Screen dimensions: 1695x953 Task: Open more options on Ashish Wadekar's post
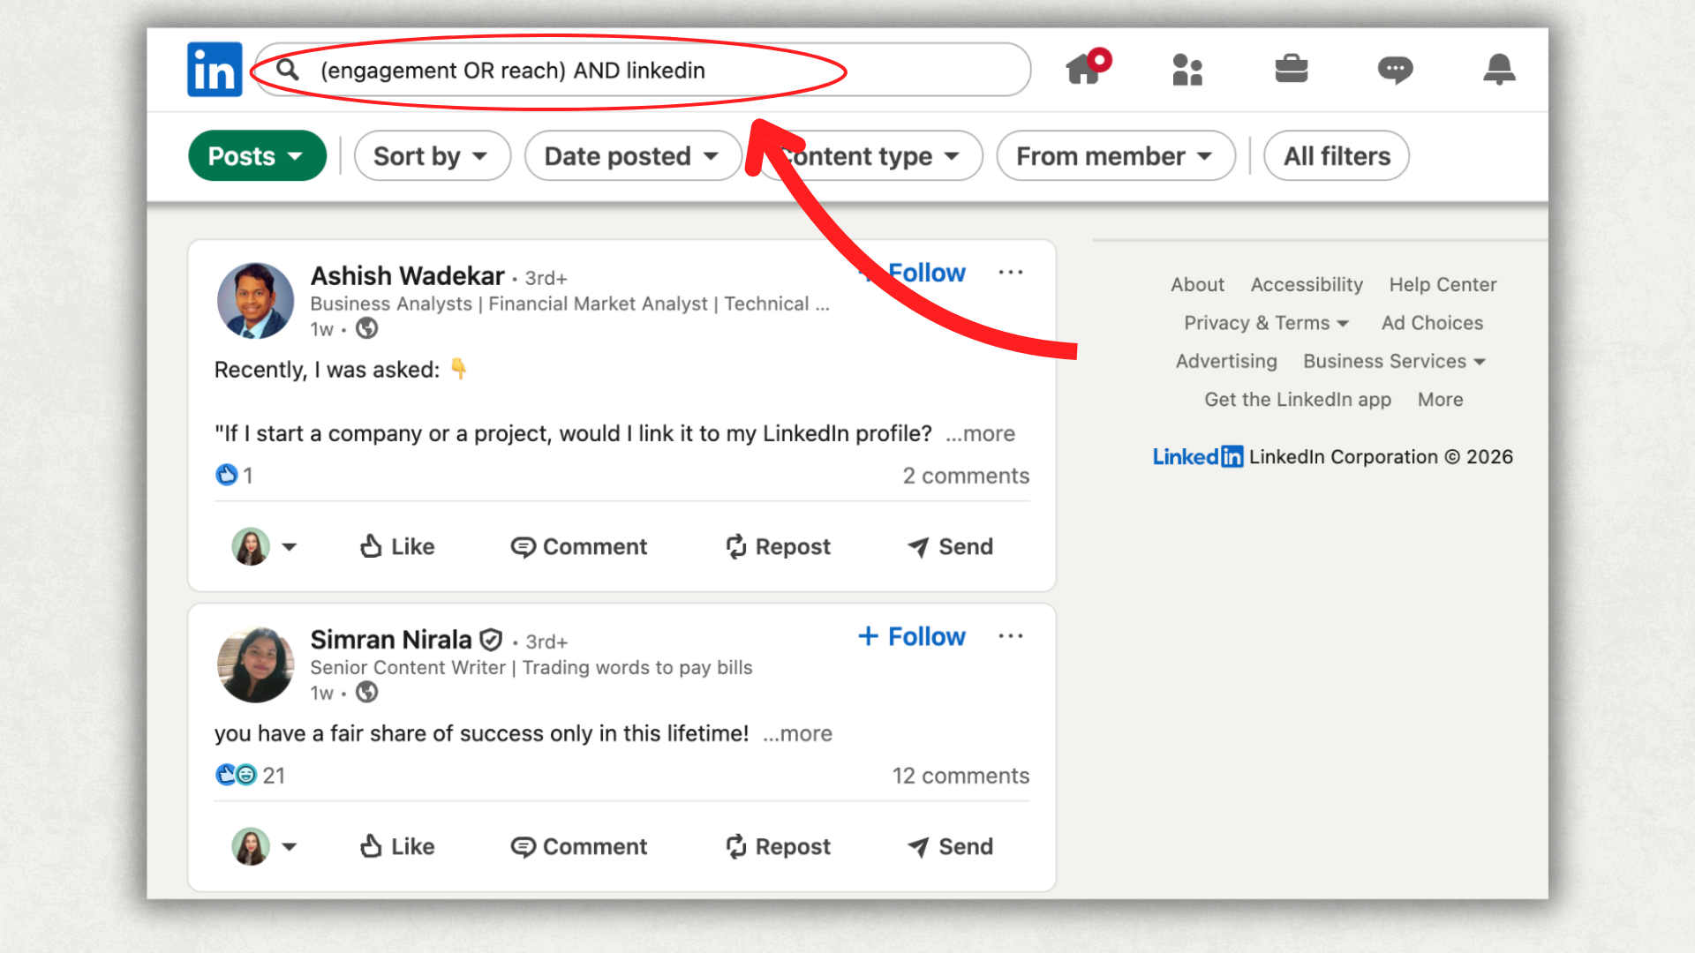1011,273
